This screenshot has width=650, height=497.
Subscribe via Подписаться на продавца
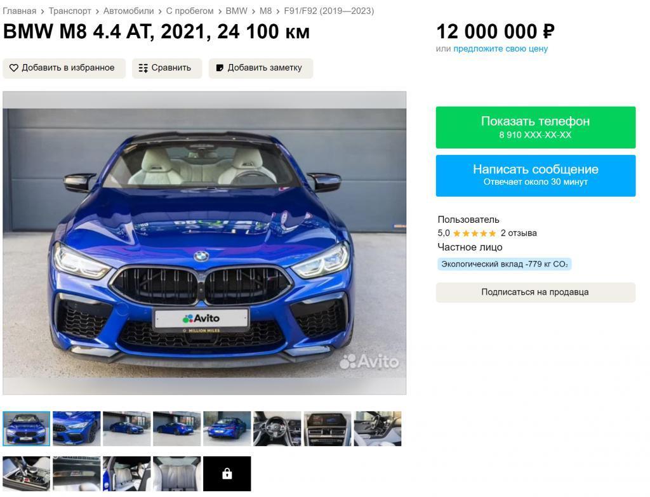coord(535,292)
